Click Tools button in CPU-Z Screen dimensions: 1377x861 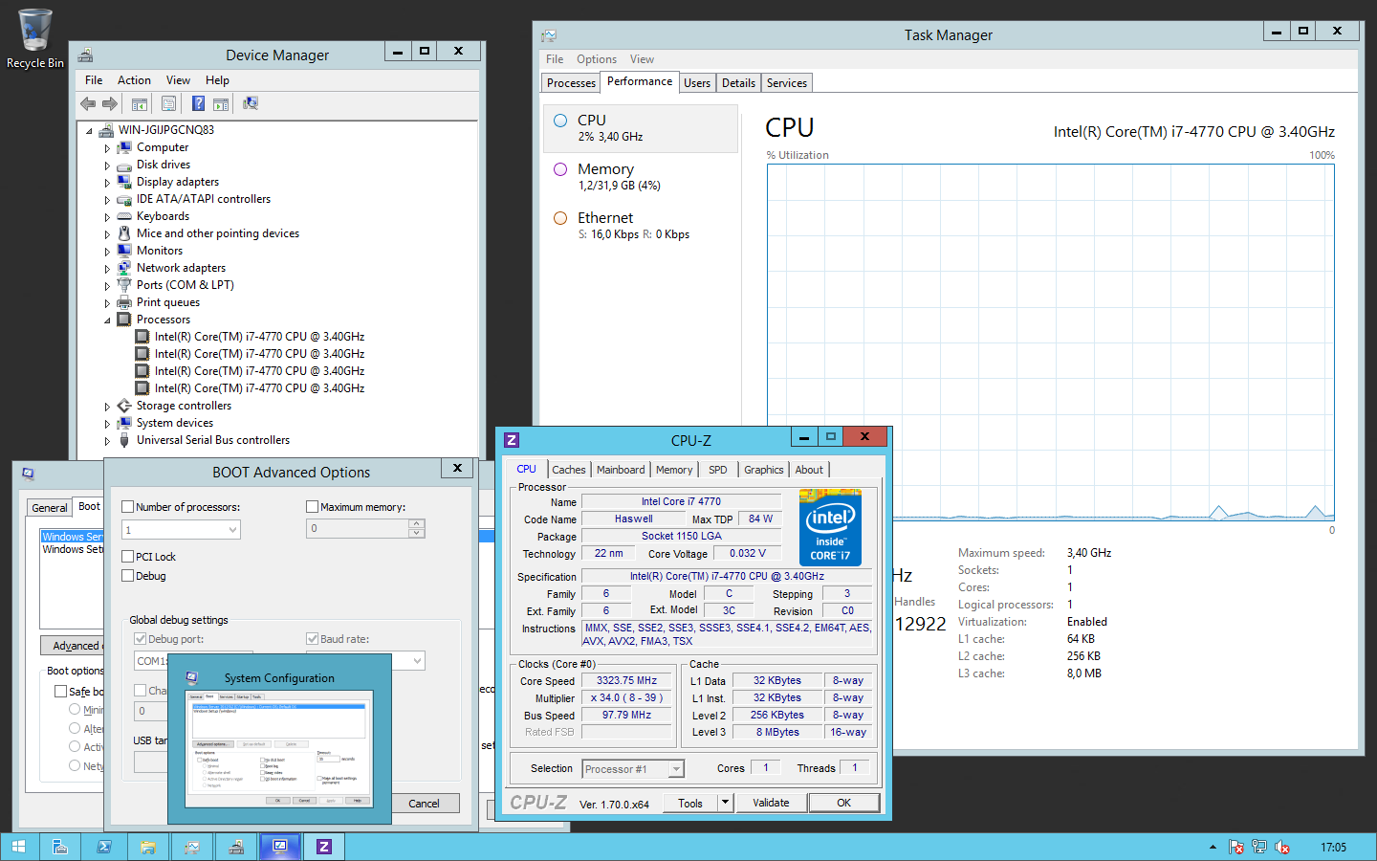coord(690,803)
